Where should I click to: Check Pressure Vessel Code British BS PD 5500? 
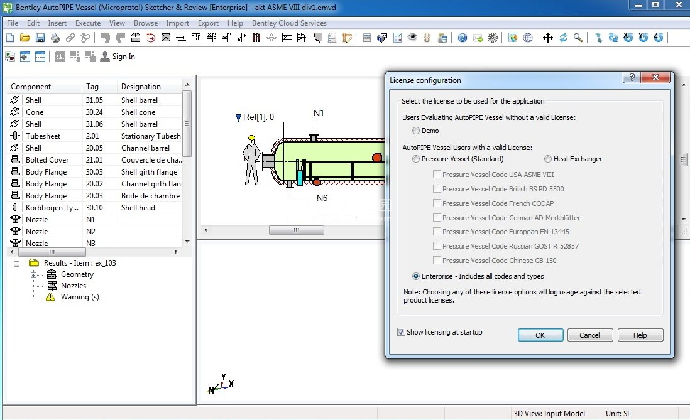click(x=437, y=189)
